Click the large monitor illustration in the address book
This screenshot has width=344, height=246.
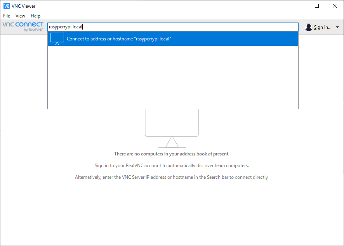click(172, 128)
